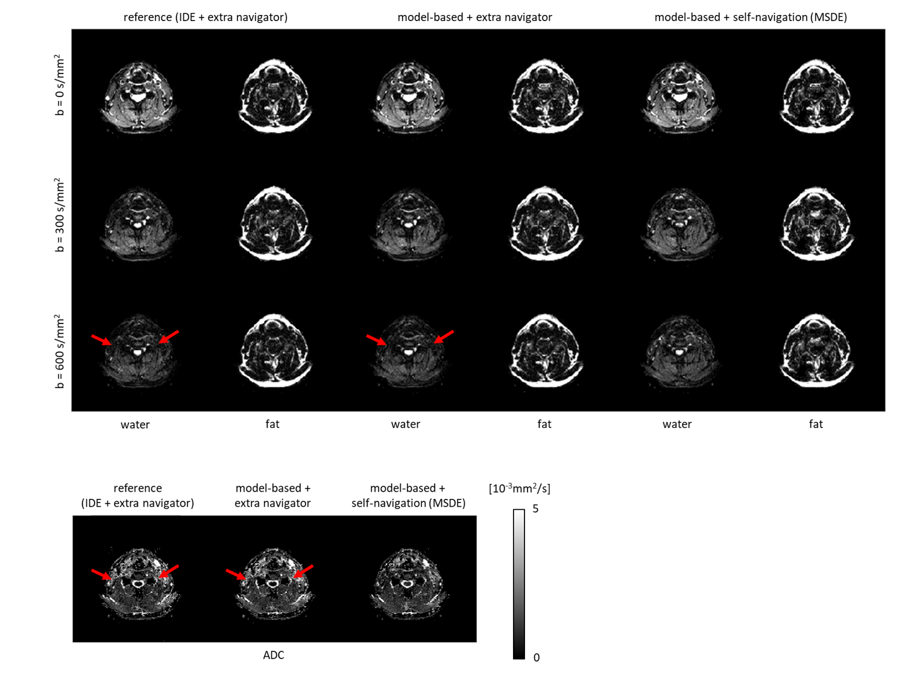Click the '[10⁻³mm²/s]' unit label

pyautogui.click(x=519, y=488)
